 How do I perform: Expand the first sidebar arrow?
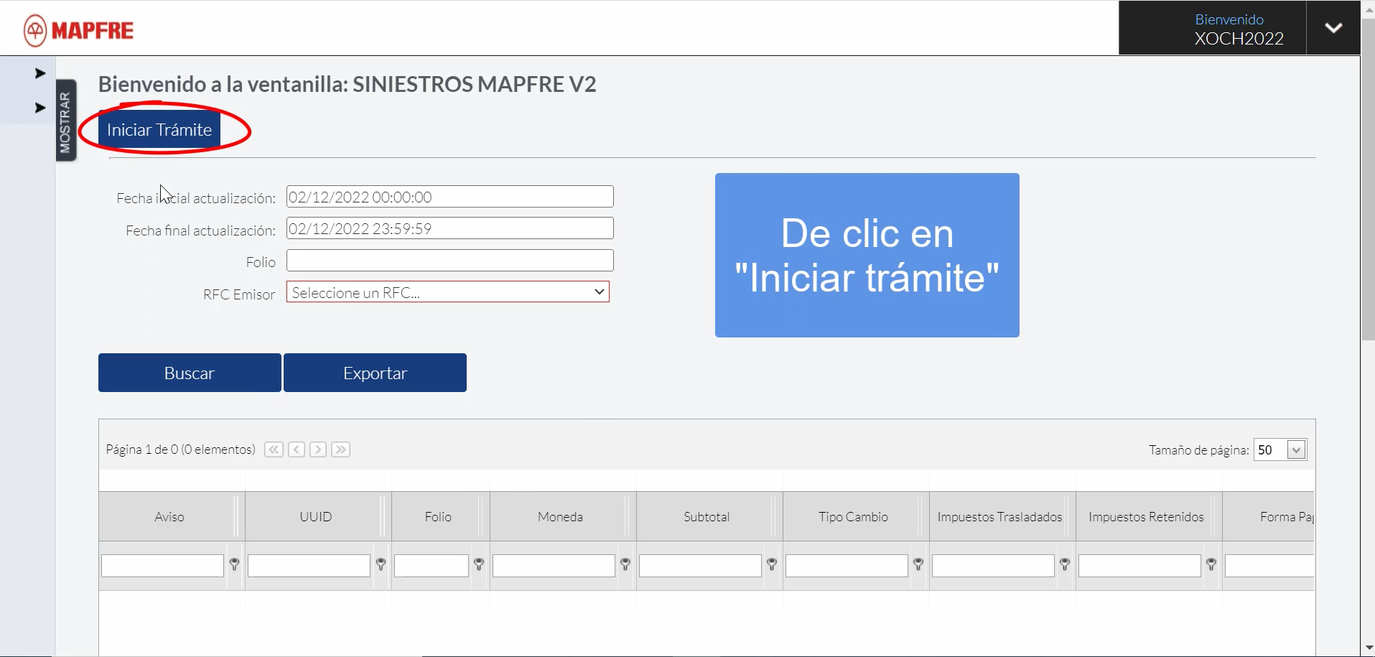pos(40,73)
